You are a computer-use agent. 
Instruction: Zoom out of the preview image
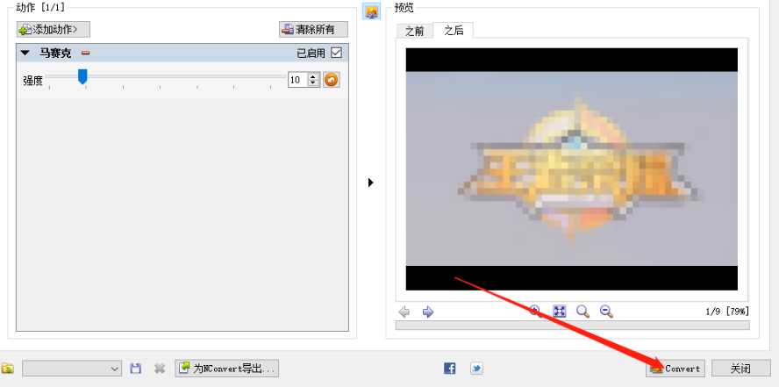pos(606,312)
